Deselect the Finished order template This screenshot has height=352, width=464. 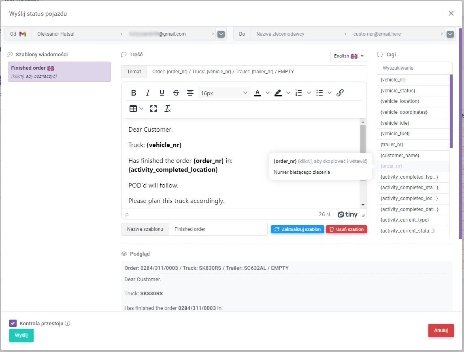coord(59,72)
